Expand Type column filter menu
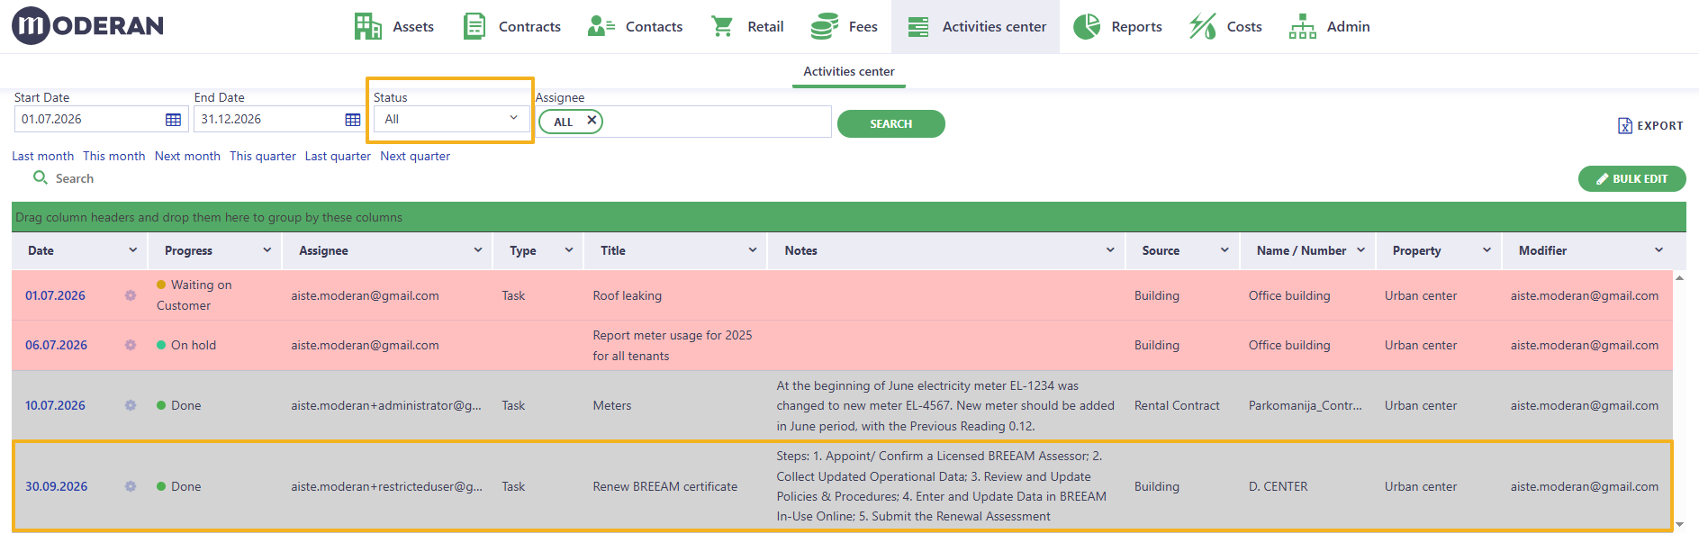Viewport: 1699px width, 543px height. (x=569, y=250)
